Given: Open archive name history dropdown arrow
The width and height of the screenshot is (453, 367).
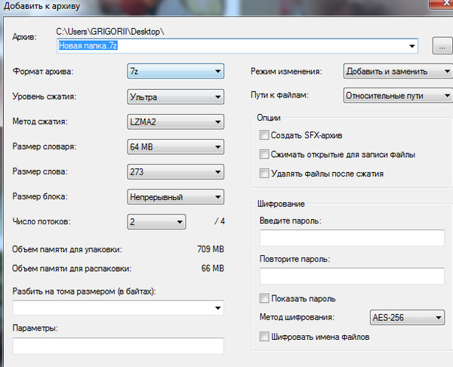Looking at the screenshot, I should pyautogui.click(x=412, y=46).
